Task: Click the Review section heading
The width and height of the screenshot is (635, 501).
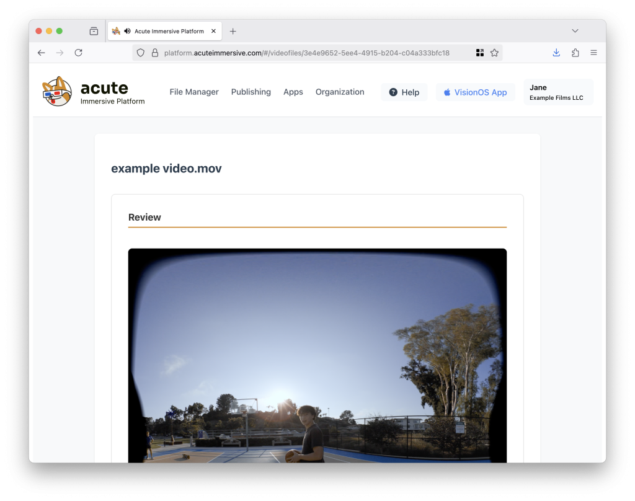Action: tap(144, 218)
